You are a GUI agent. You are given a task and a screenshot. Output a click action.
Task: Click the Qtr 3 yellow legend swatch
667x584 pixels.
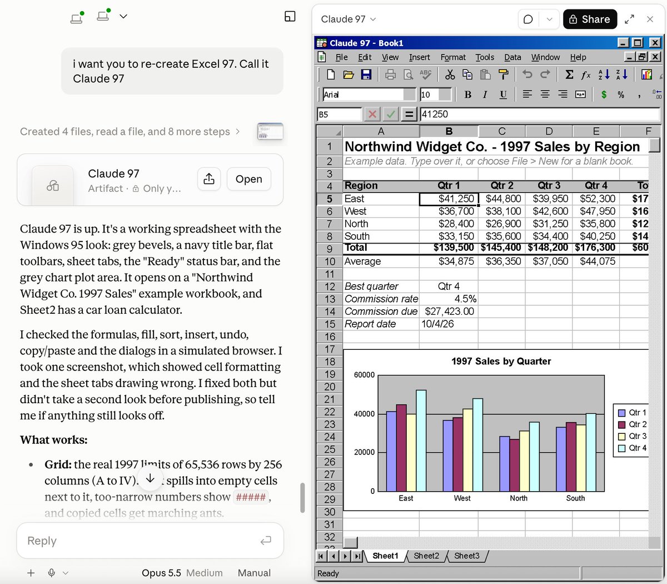[x=622, y=437]
